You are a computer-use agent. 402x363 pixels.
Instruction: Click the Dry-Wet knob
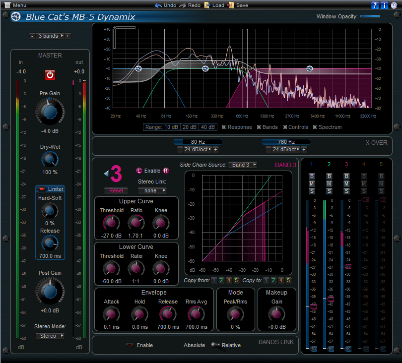[50, 159]
